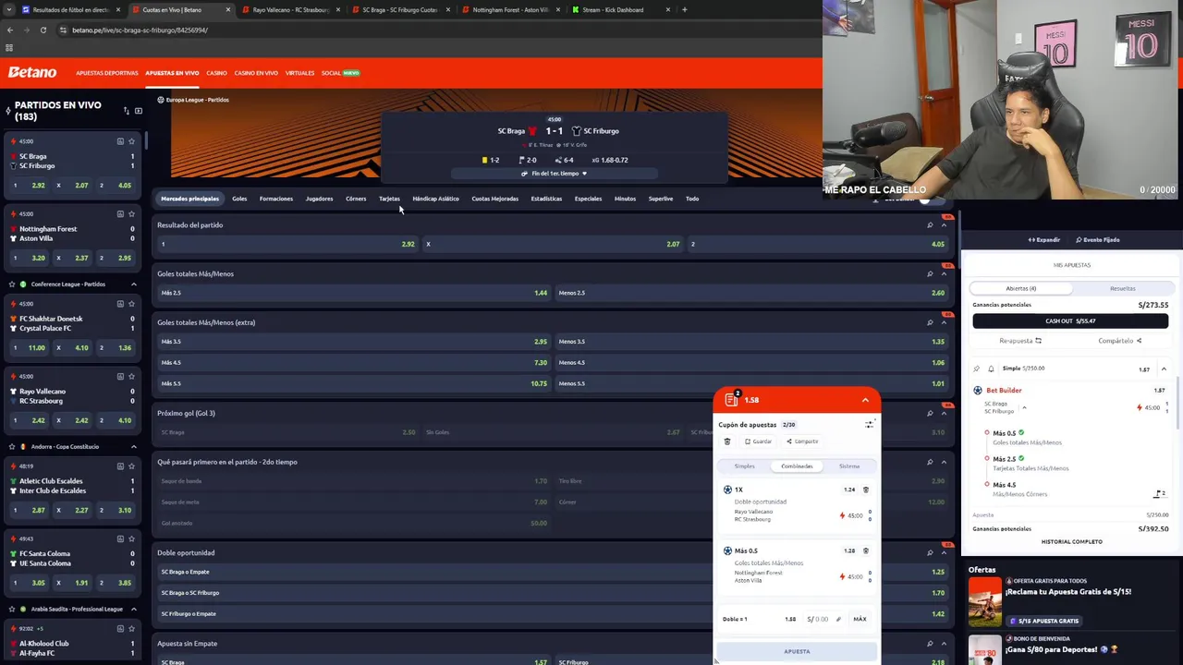Click the APUESTA button

tap(797, 651)
